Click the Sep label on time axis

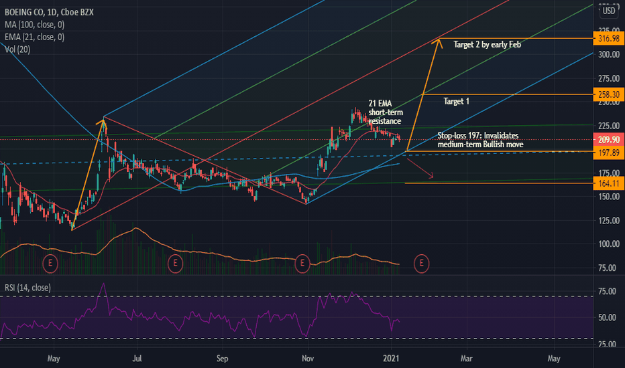pos(222,359)
